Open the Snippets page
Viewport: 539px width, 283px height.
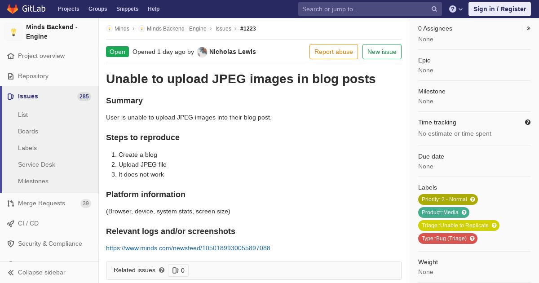pos(128,9)
